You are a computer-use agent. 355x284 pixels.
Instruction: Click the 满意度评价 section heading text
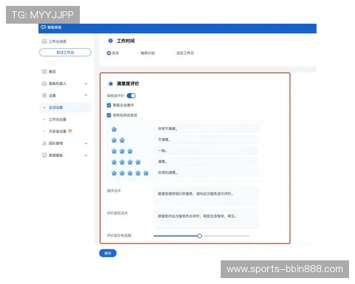[x=128, y=83]
